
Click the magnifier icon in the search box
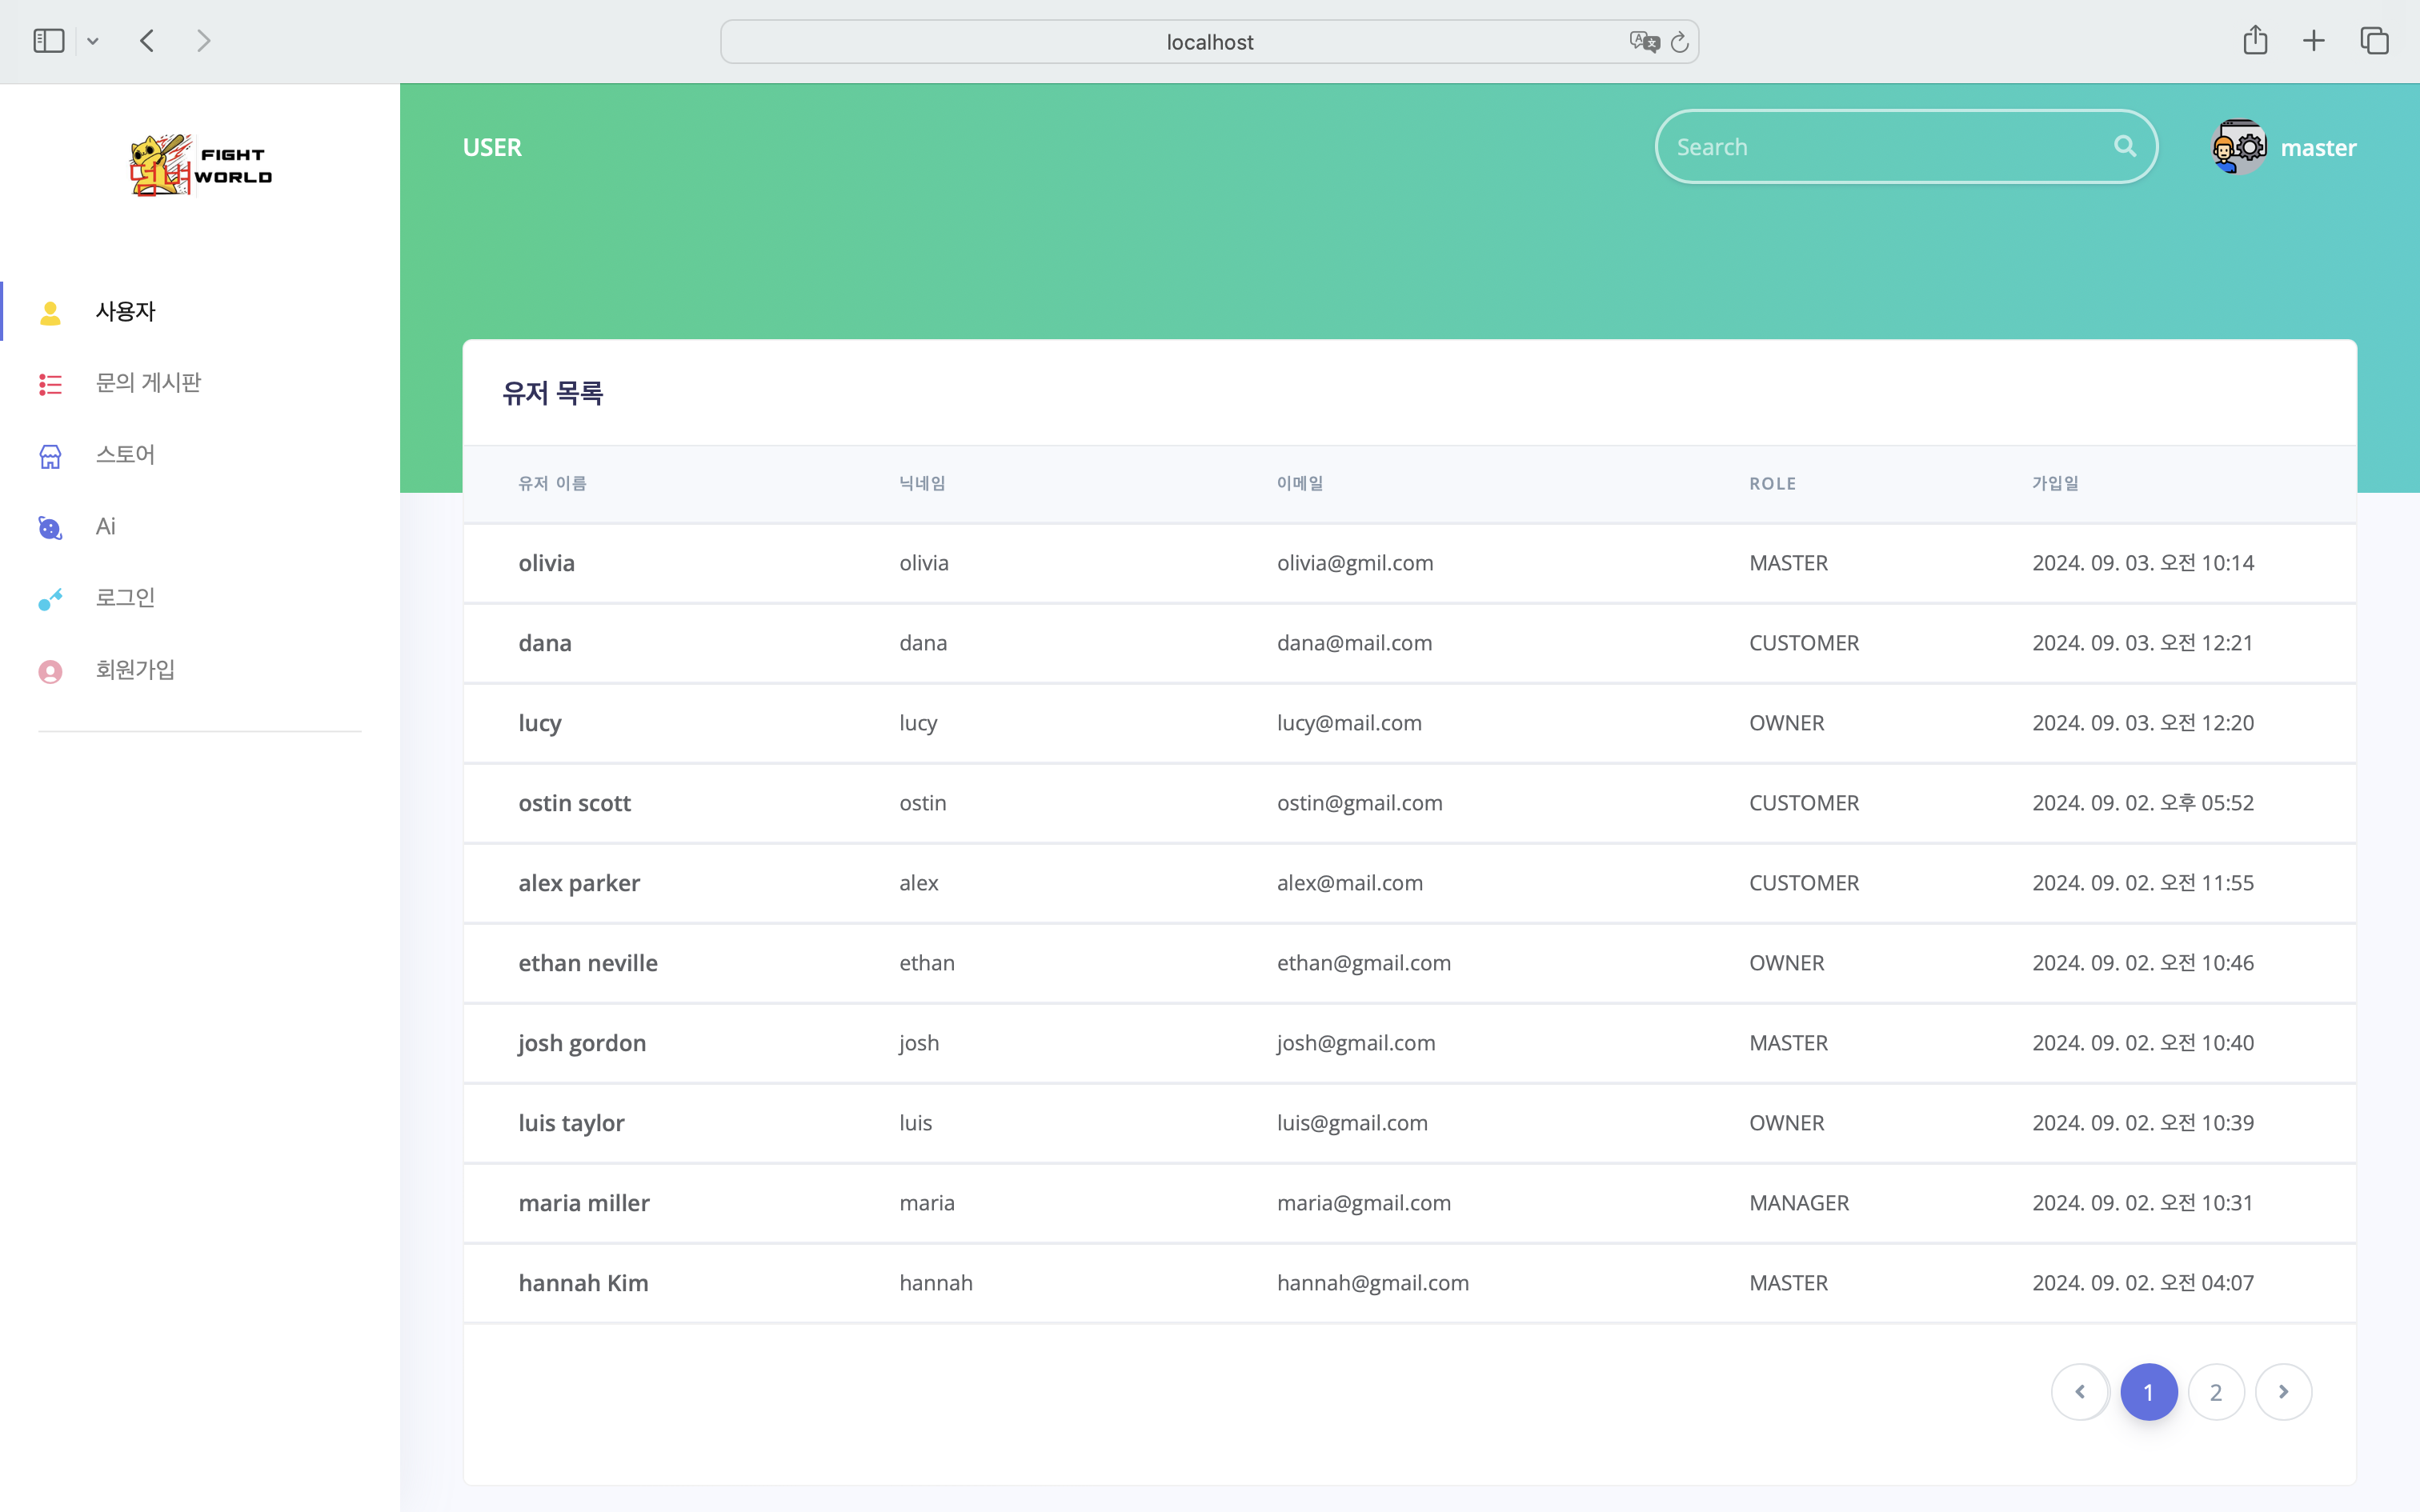tap(2125, 147)
